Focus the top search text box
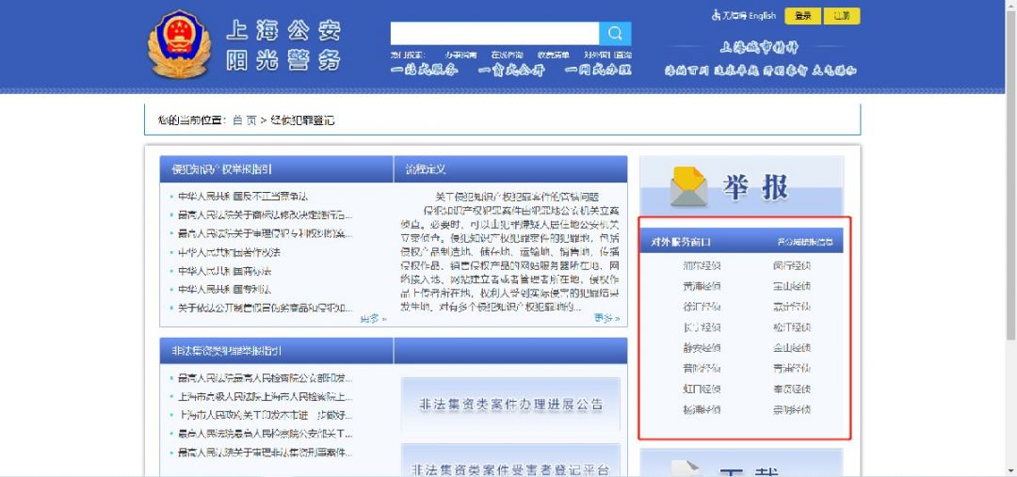 [494, 34]
